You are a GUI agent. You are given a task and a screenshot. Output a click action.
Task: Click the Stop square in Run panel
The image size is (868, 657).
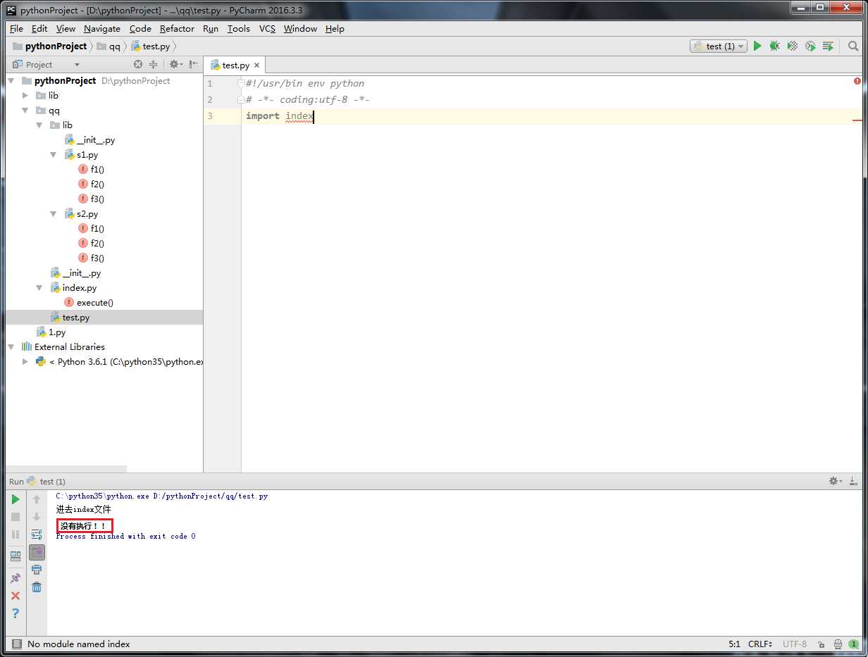[x=15, y=517]
